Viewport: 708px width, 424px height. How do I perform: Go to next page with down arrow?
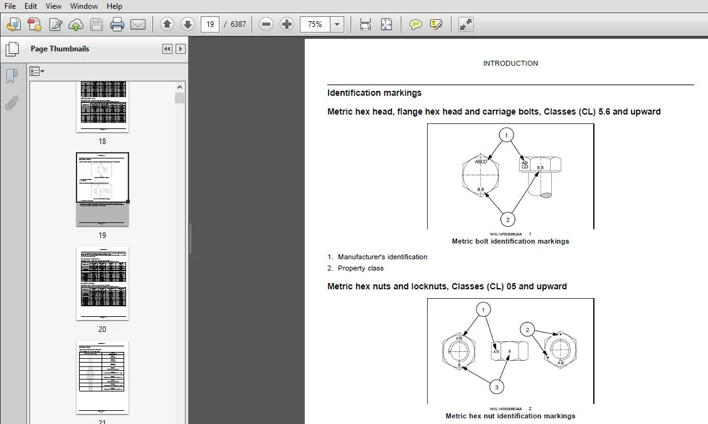pos(188,24)
